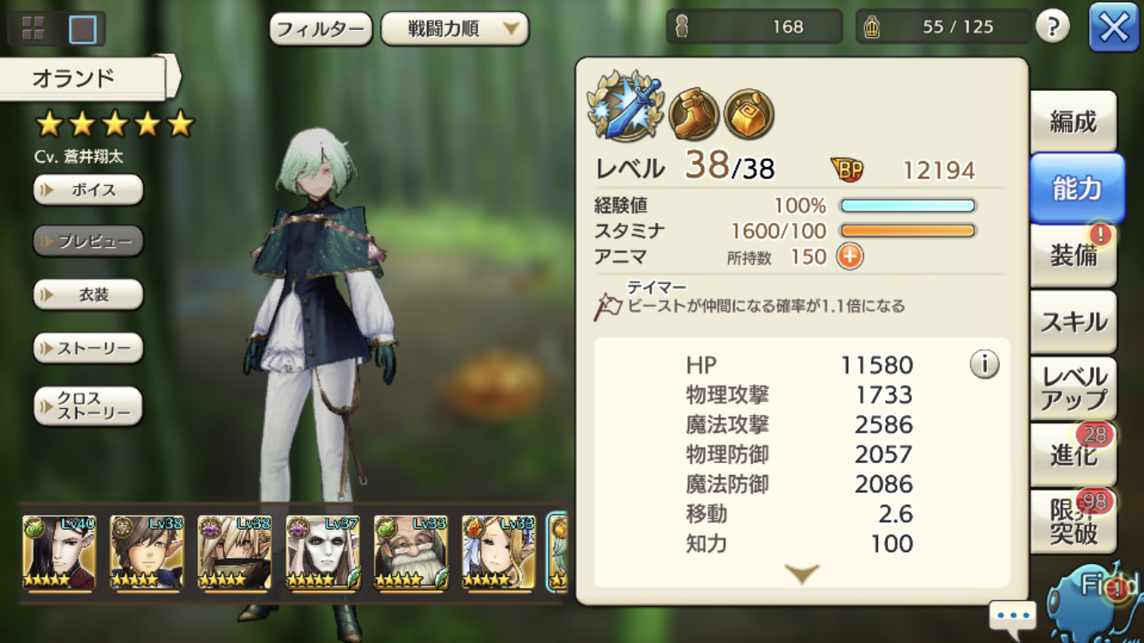
Task: Open the フィルター filter options
Action: pyautogui.click(x=321, y=29)
